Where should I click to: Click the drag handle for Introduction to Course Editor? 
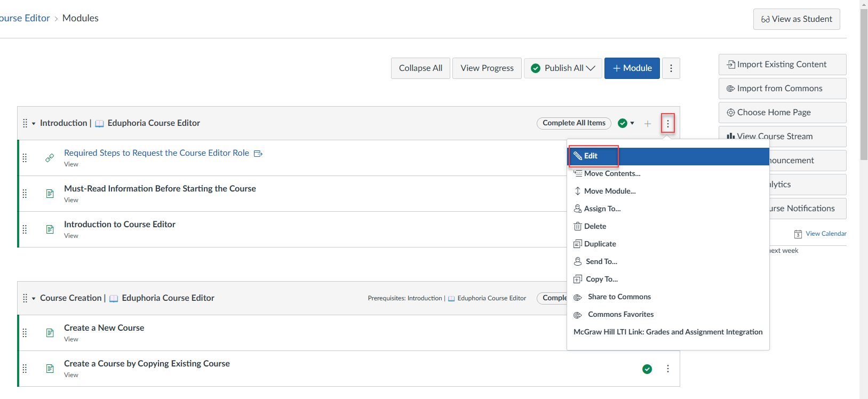click(x=25, y=229)
